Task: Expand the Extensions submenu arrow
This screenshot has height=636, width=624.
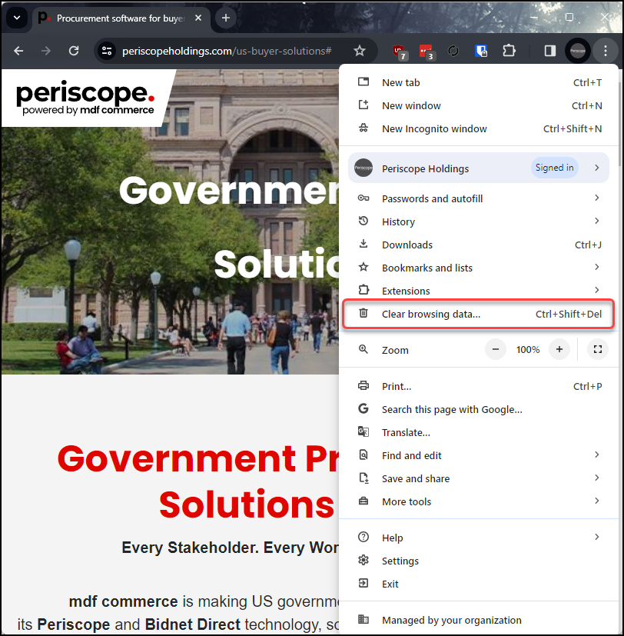Action: coord(597,290)
